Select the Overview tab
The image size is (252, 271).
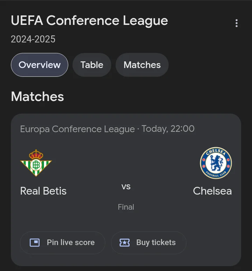coord(40,65)
